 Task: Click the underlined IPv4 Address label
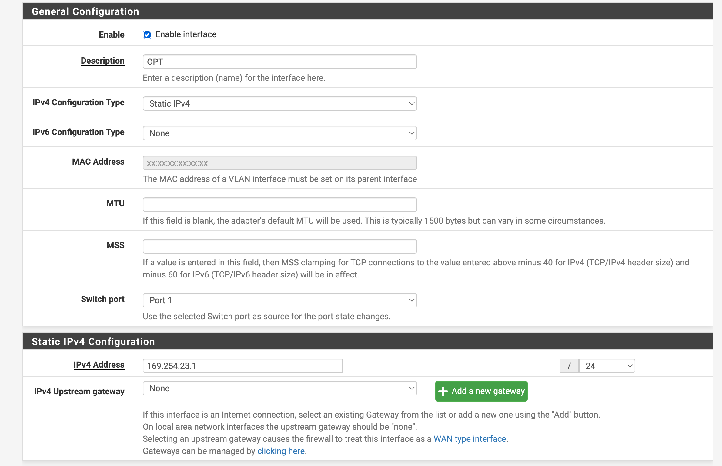(x=99, y=365)
